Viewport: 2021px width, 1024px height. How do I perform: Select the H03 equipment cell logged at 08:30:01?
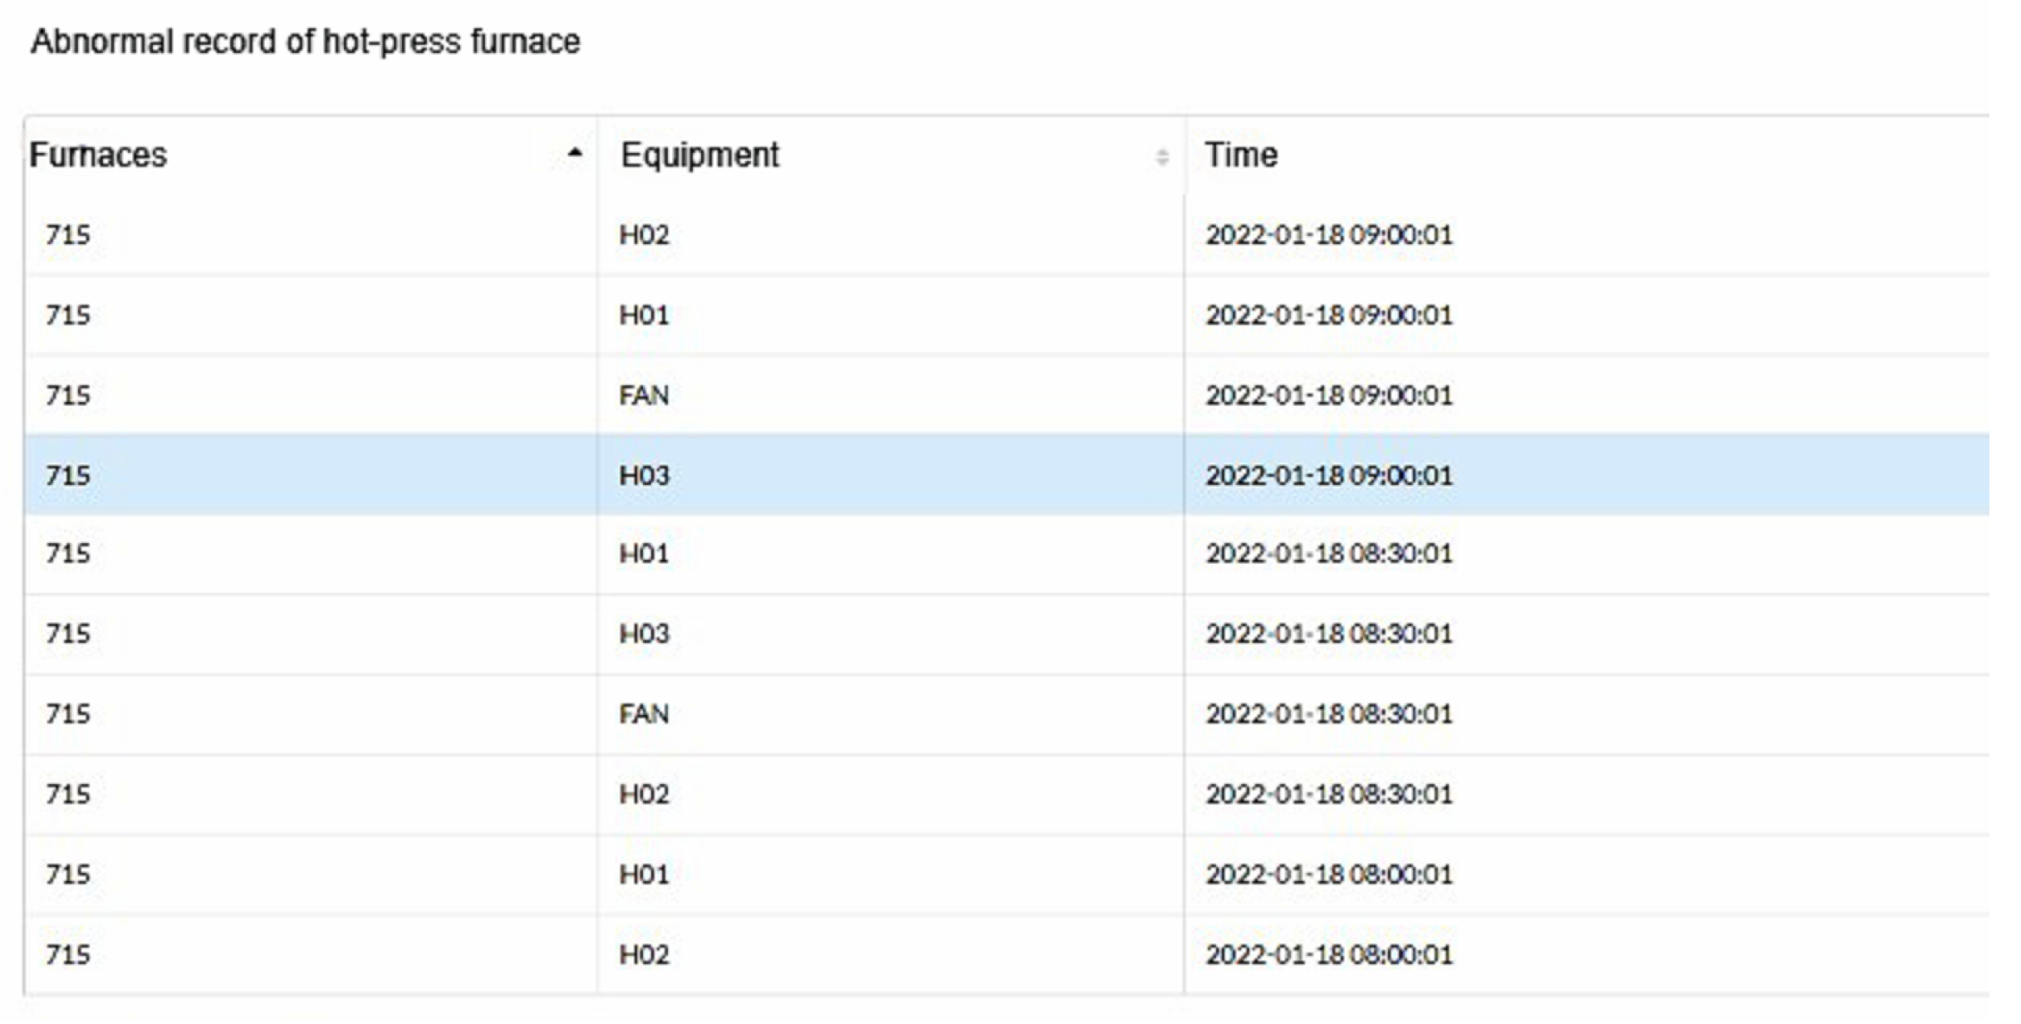644,634
